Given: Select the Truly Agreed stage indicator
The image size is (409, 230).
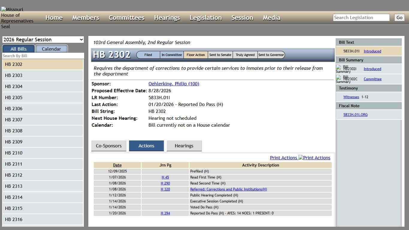Looking at the screenshot, I should (245, 55).
